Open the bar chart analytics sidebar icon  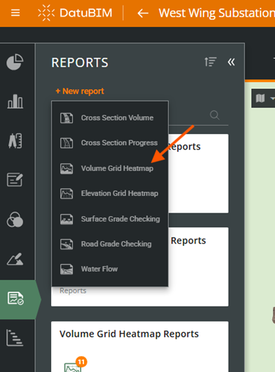[15, 101]
